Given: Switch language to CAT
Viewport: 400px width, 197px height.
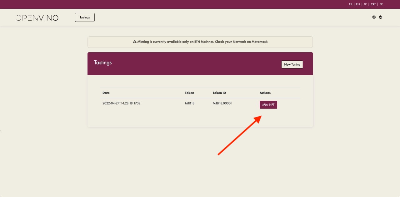Looking at the screenshot, I should click(x=373, y=4).
